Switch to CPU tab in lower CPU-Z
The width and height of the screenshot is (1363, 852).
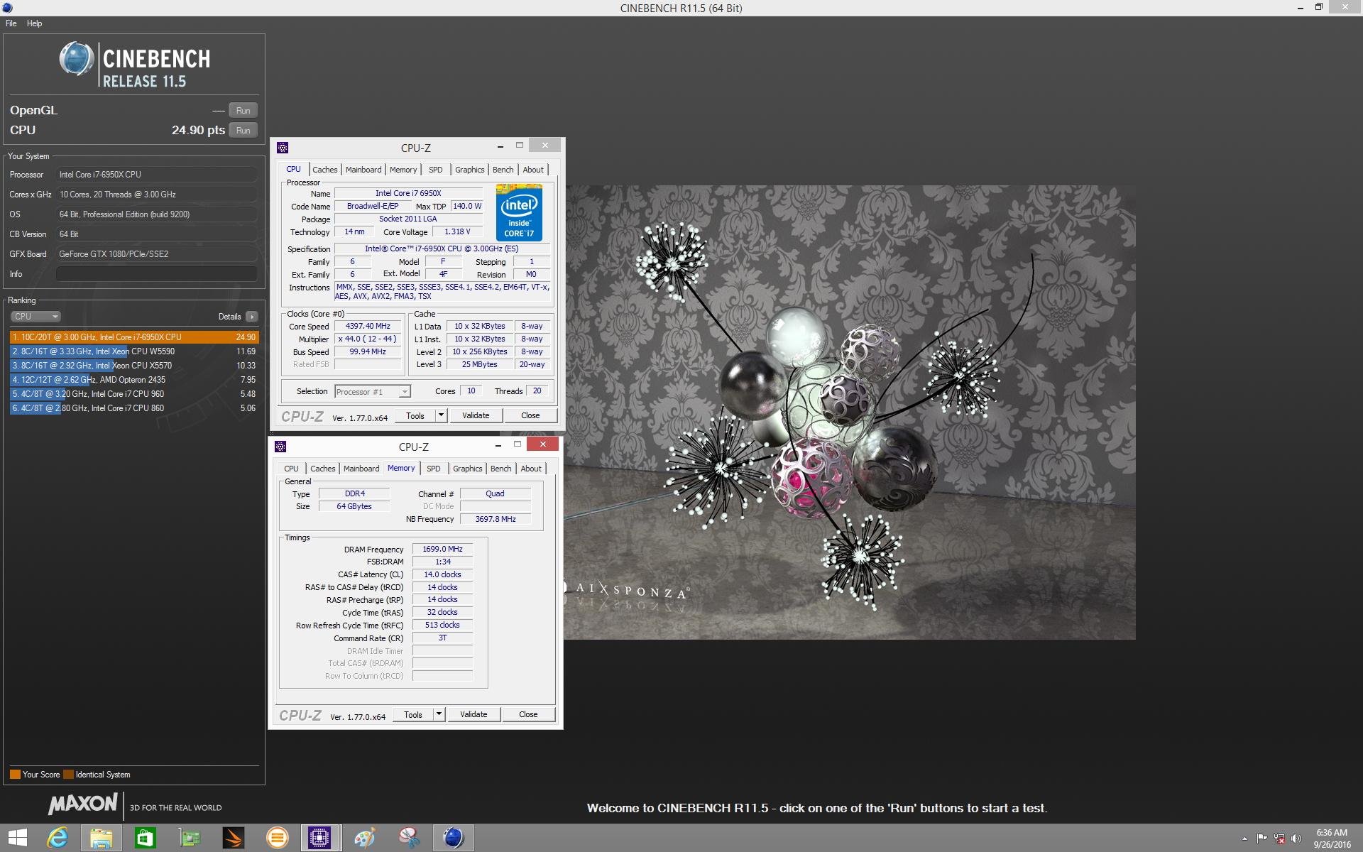click(291, 469)
